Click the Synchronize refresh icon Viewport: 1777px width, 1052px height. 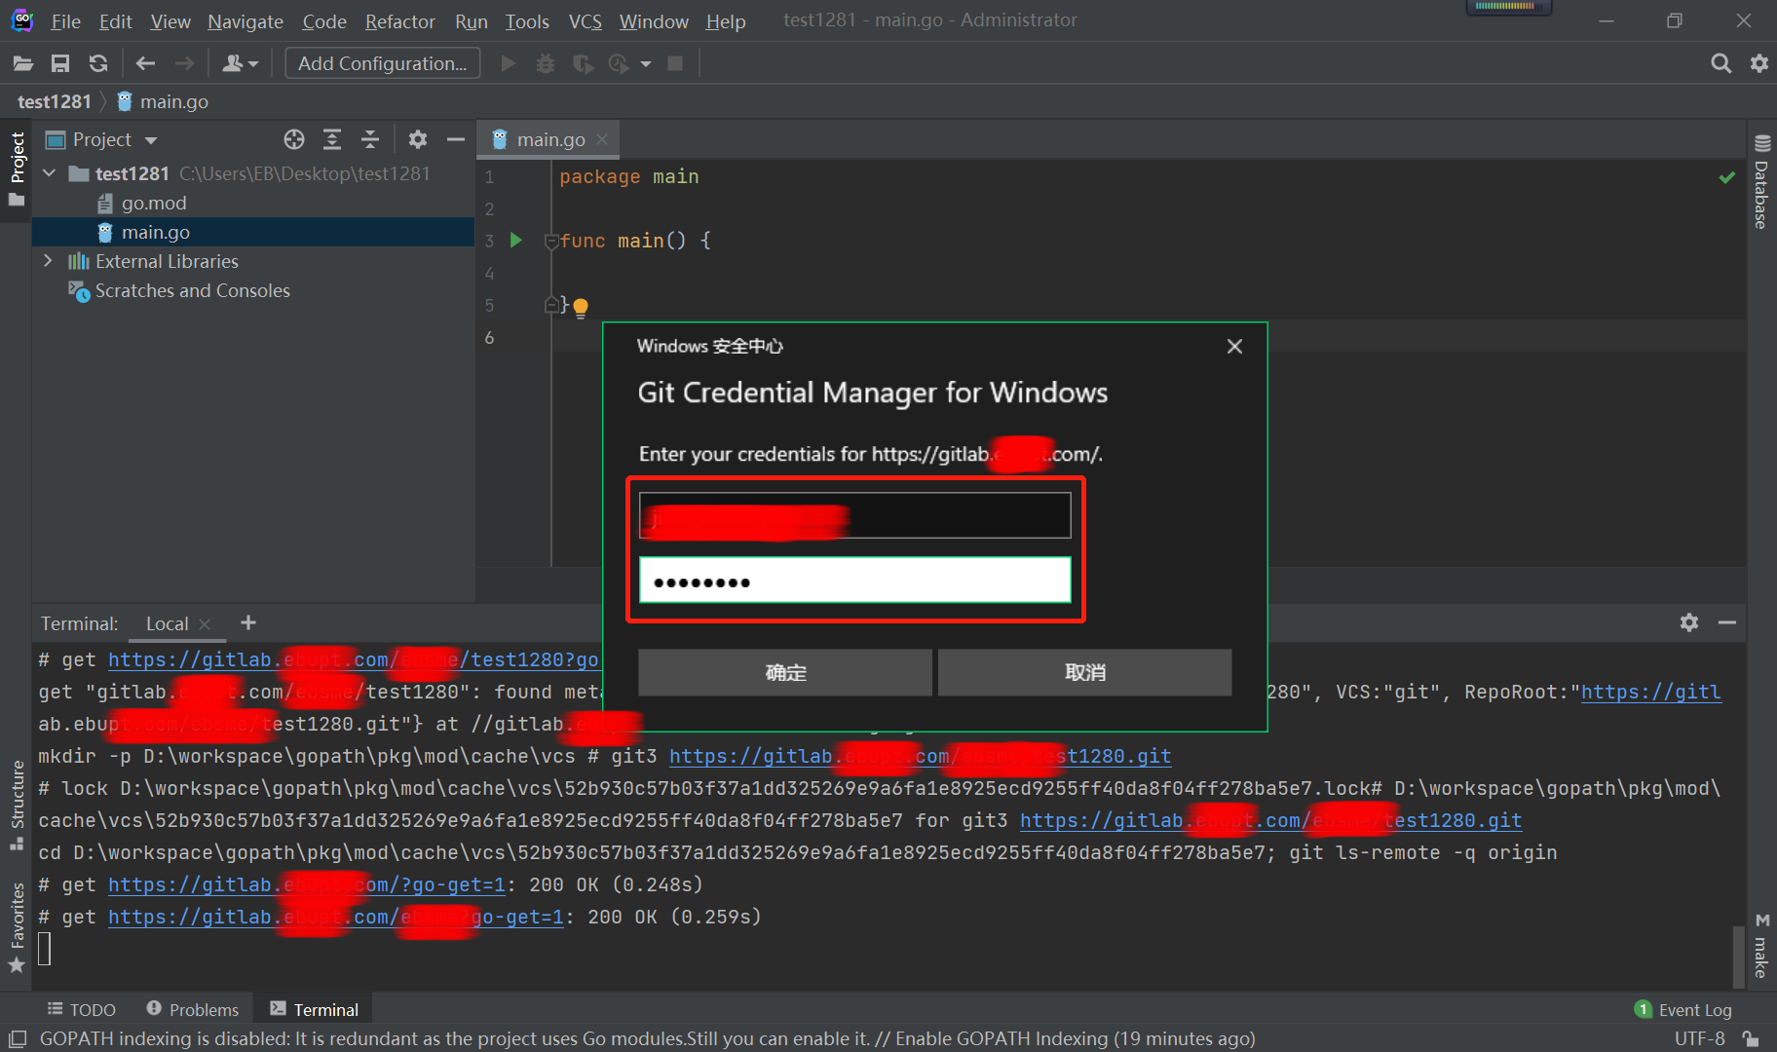[98, 63]
